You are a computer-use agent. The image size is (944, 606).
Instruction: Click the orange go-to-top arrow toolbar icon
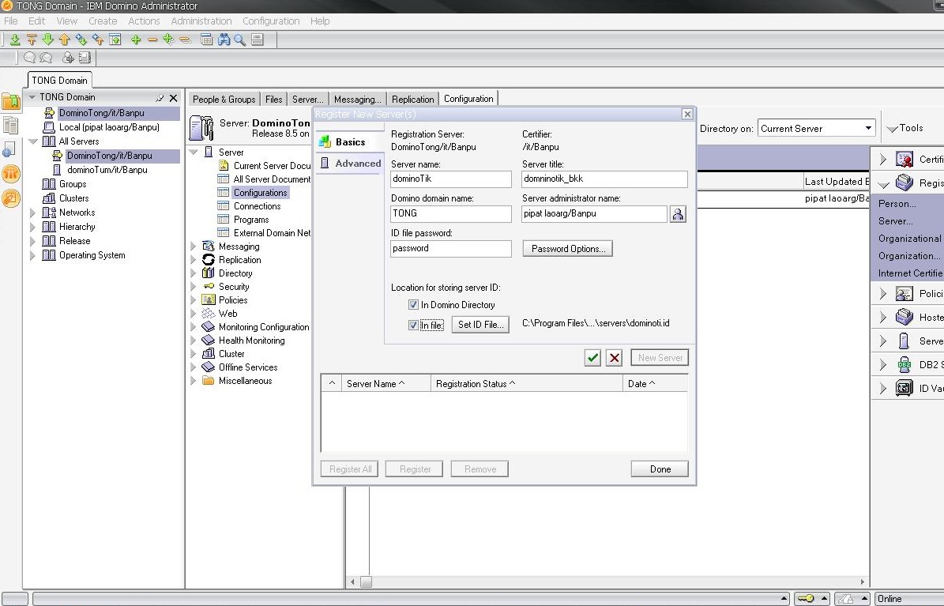click(32, 40)
